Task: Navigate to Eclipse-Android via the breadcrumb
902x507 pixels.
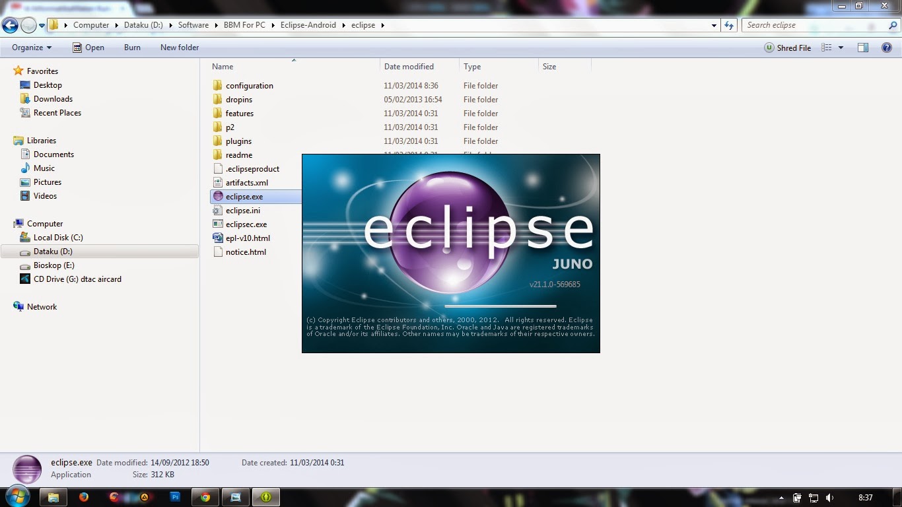Action: [x=308, y=24]
